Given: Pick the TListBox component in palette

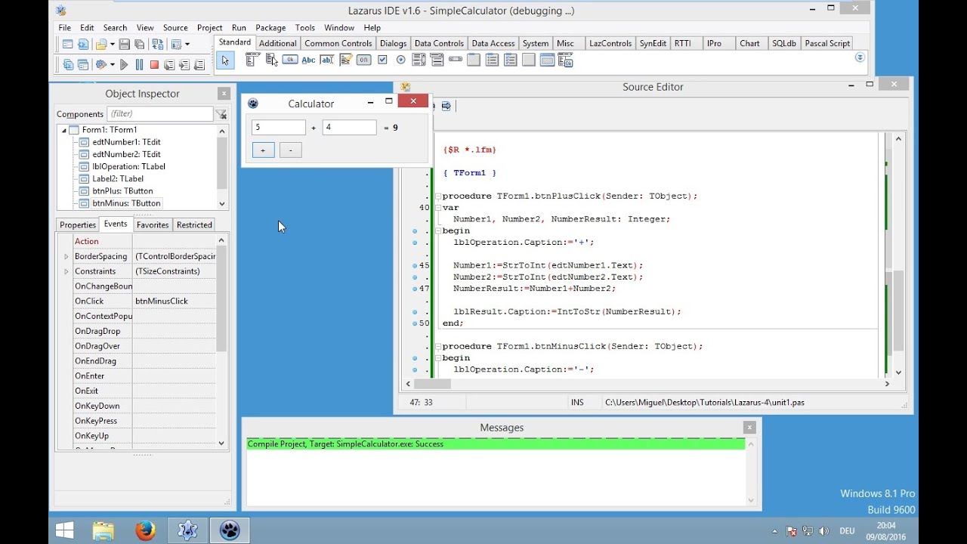Looking at the screenshot, I should pos(419,60).
